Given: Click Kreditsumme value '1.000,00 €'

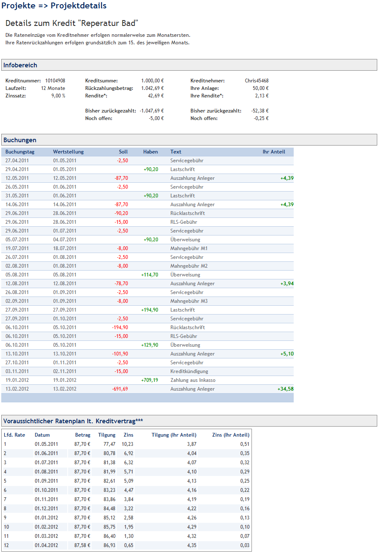Looking at the screenshot, I should click(x=152, y=81).
